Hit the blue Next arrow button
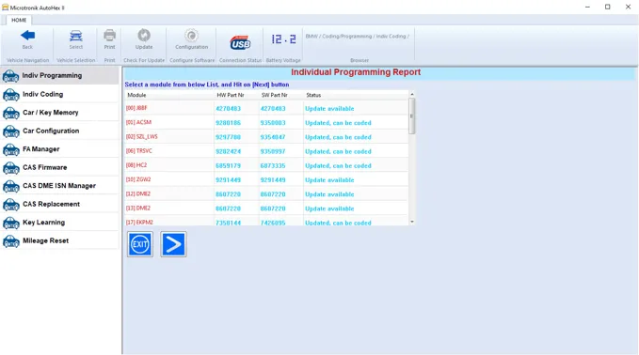This screenshot has width=639, height=355. 173,244
